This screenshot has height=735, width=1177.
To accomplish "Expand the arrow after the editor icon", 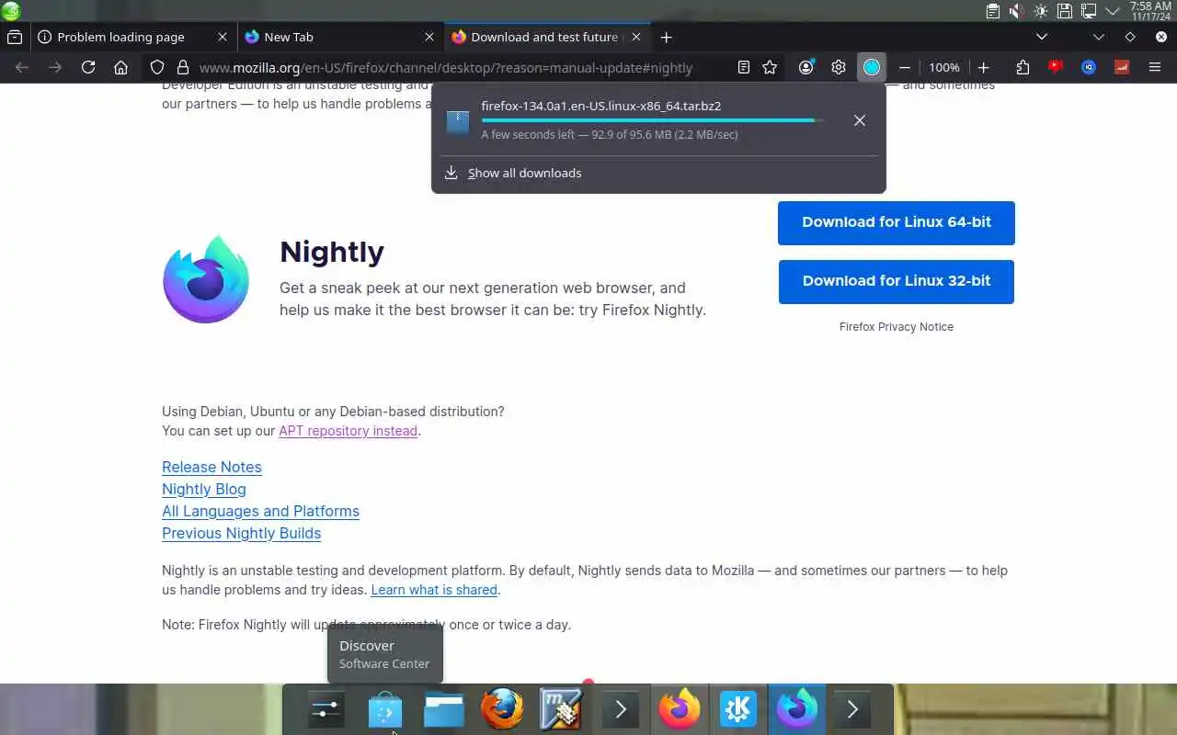I will coord(621,709).
